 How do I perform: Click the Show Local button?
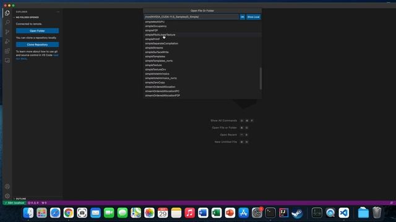click(253, 17)
